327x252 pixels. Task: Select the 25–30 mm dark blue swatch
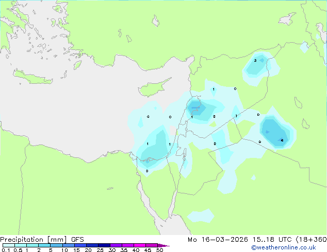click(x=104, y=245)
